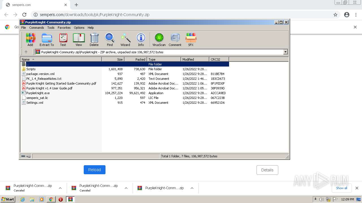Start VirusScan on the archive

coord(159,39)
